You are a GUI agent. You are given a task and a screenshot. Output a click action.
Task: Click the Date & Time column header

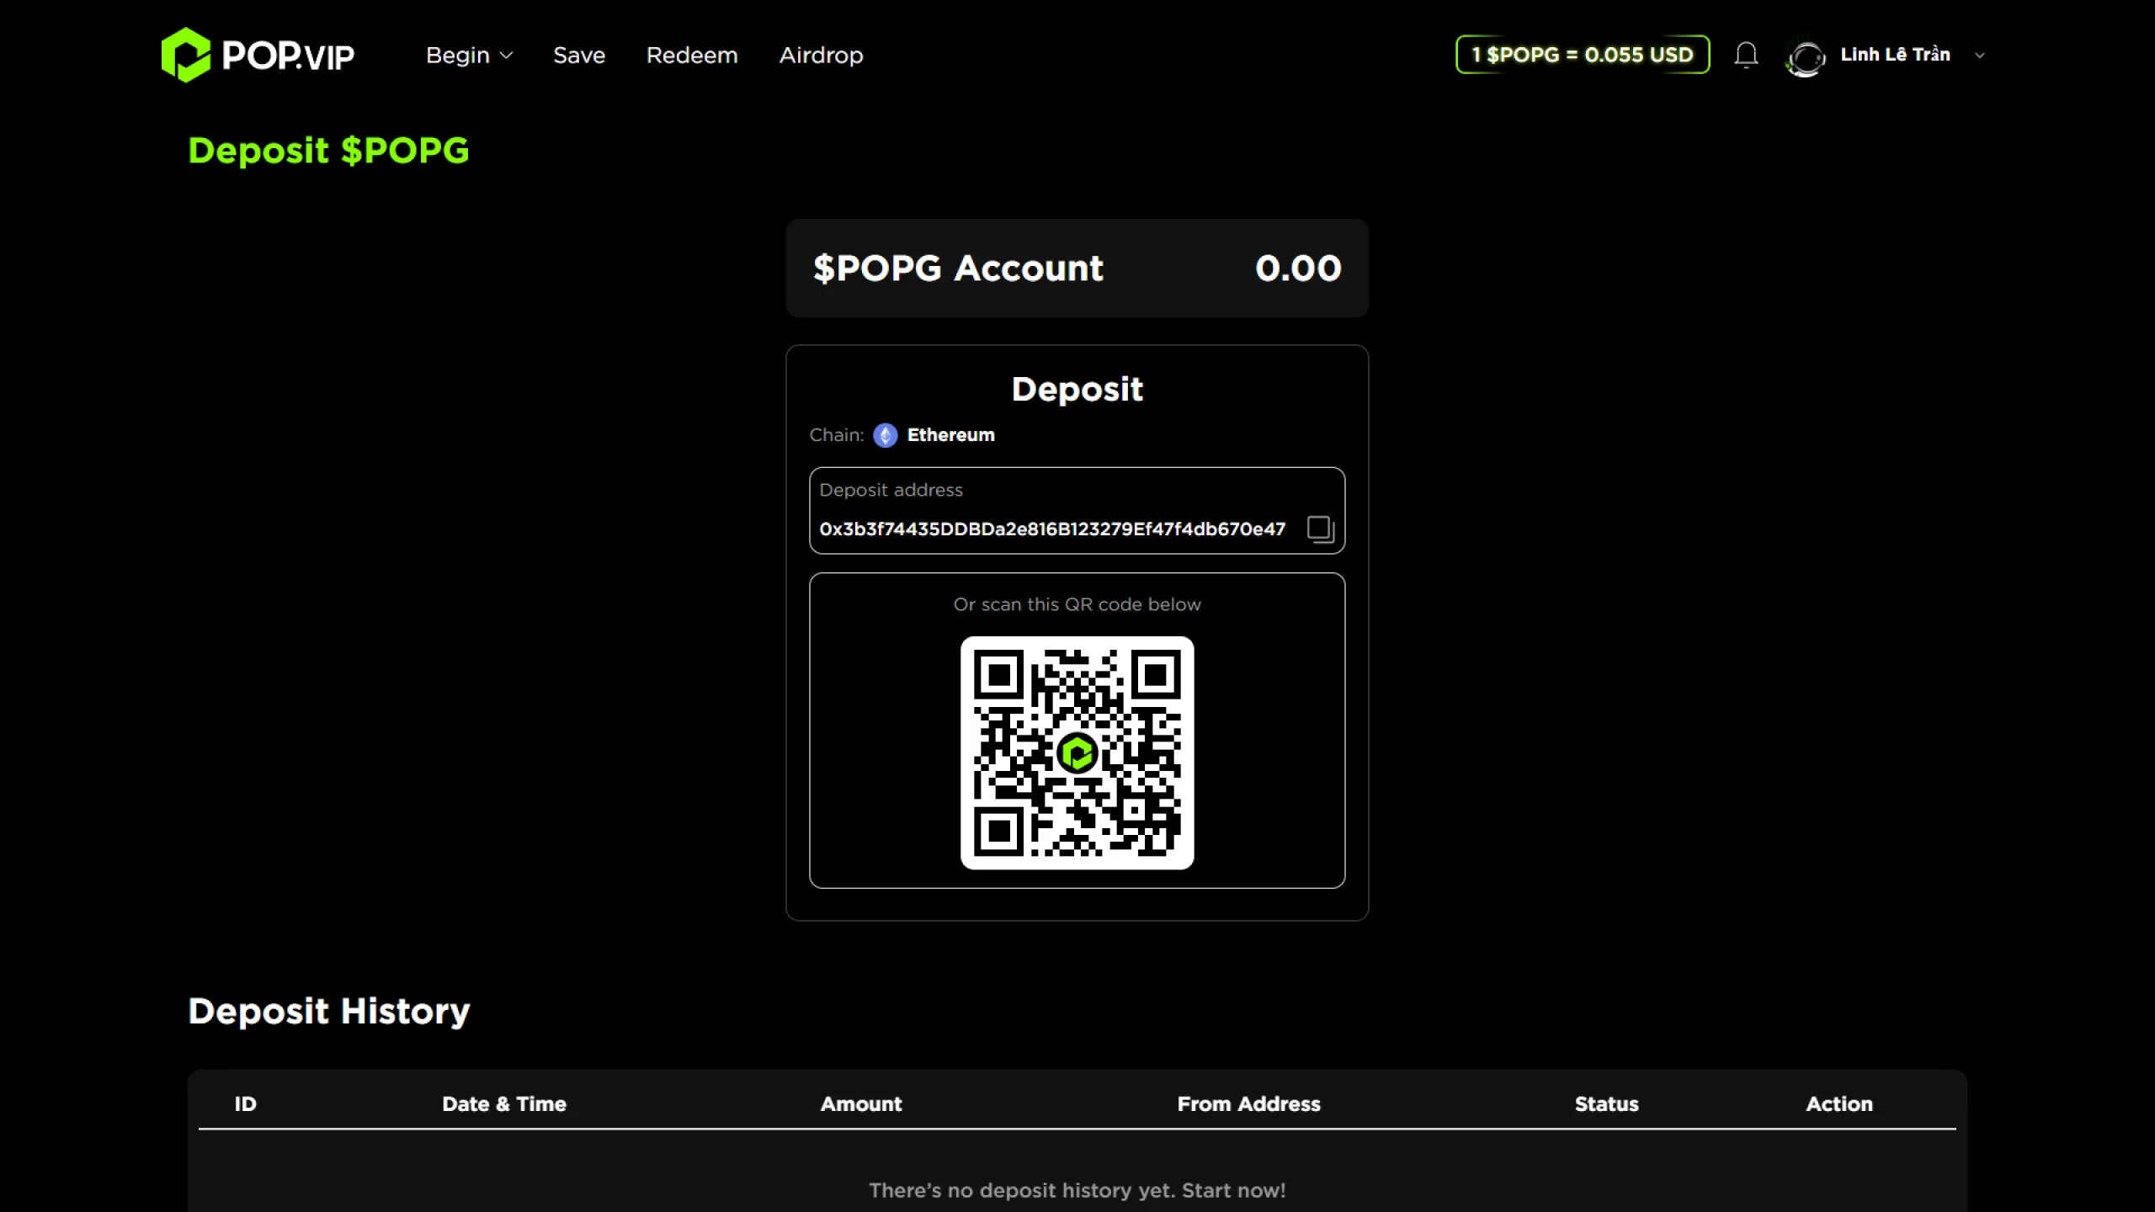pos(503,1103)
